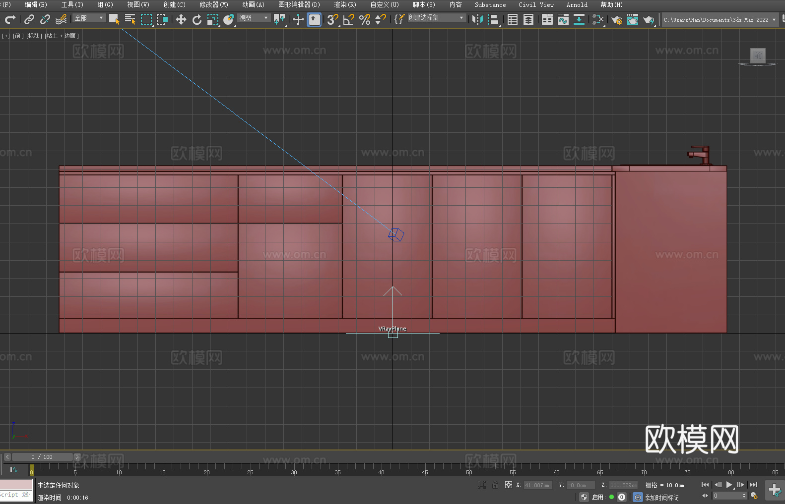Viewport: 785px width, 504px height.
Task: Open Select by Name list icon
Action: coord(130,19)
